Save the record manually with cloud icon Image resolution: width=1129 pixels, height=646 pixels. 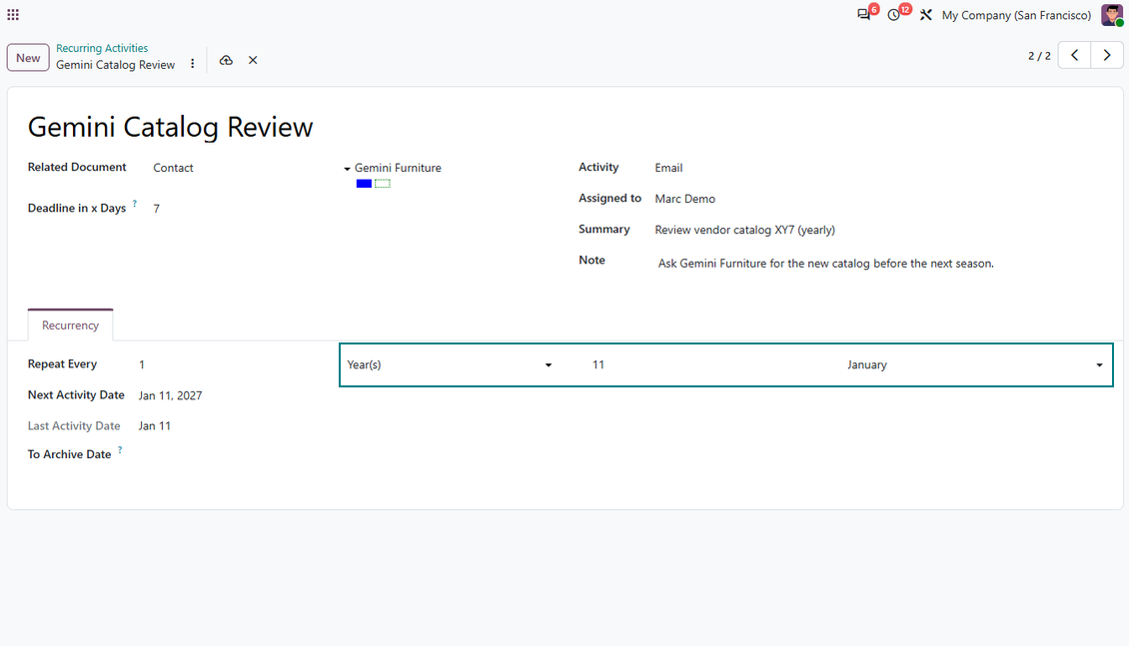226,61
